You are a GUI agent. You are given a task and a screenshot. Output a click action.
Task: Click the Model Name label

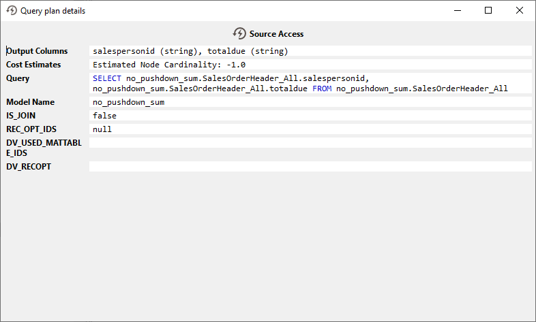click(x=30, y=102)
